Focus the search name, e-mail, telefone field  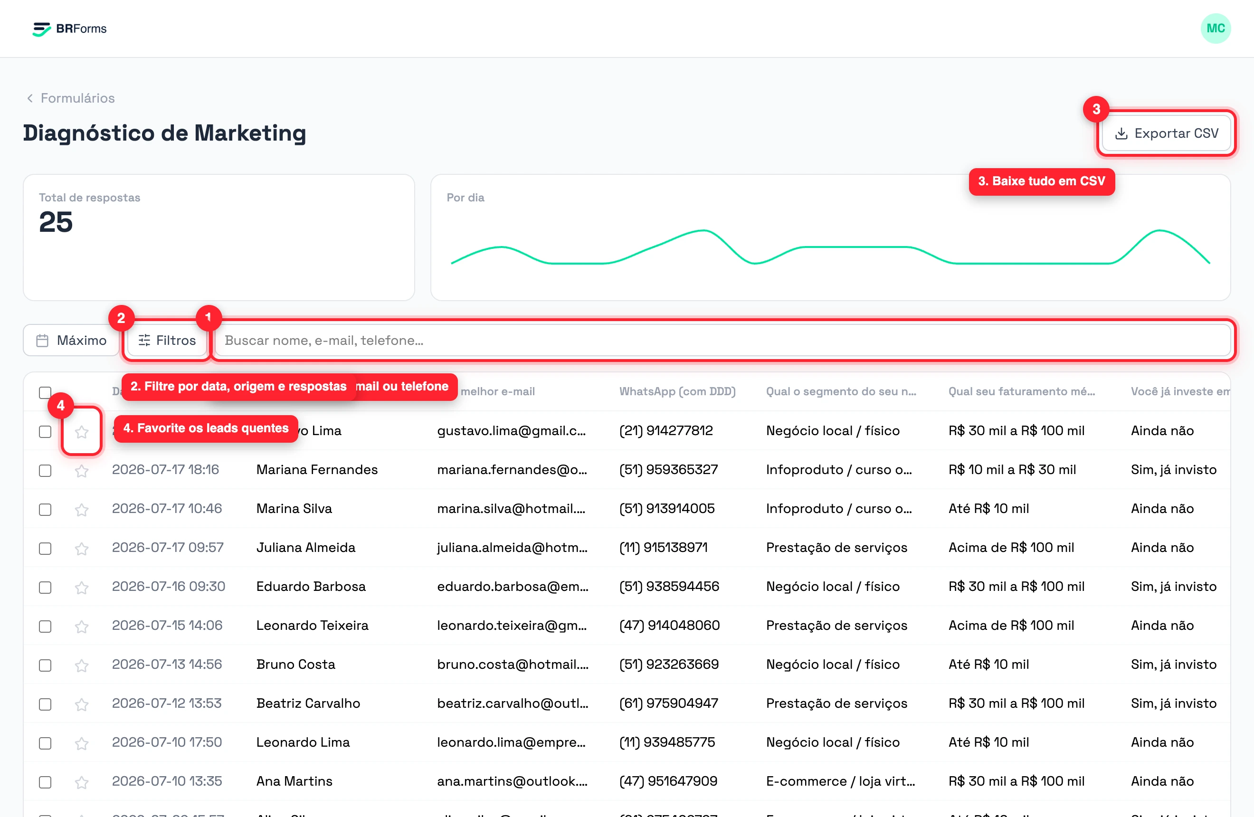pyautogui.click(x=723, y=340)
